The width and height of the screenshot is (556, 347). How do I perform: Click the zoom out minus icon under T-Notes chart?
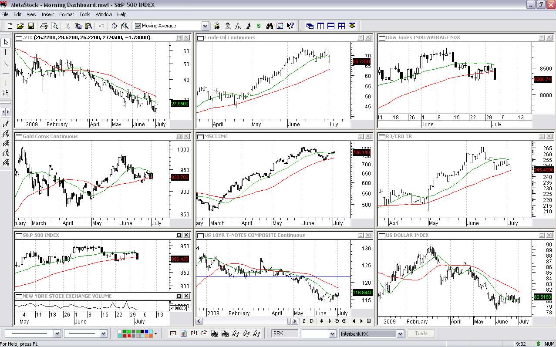pyautogui.click(x=337, y=321)
